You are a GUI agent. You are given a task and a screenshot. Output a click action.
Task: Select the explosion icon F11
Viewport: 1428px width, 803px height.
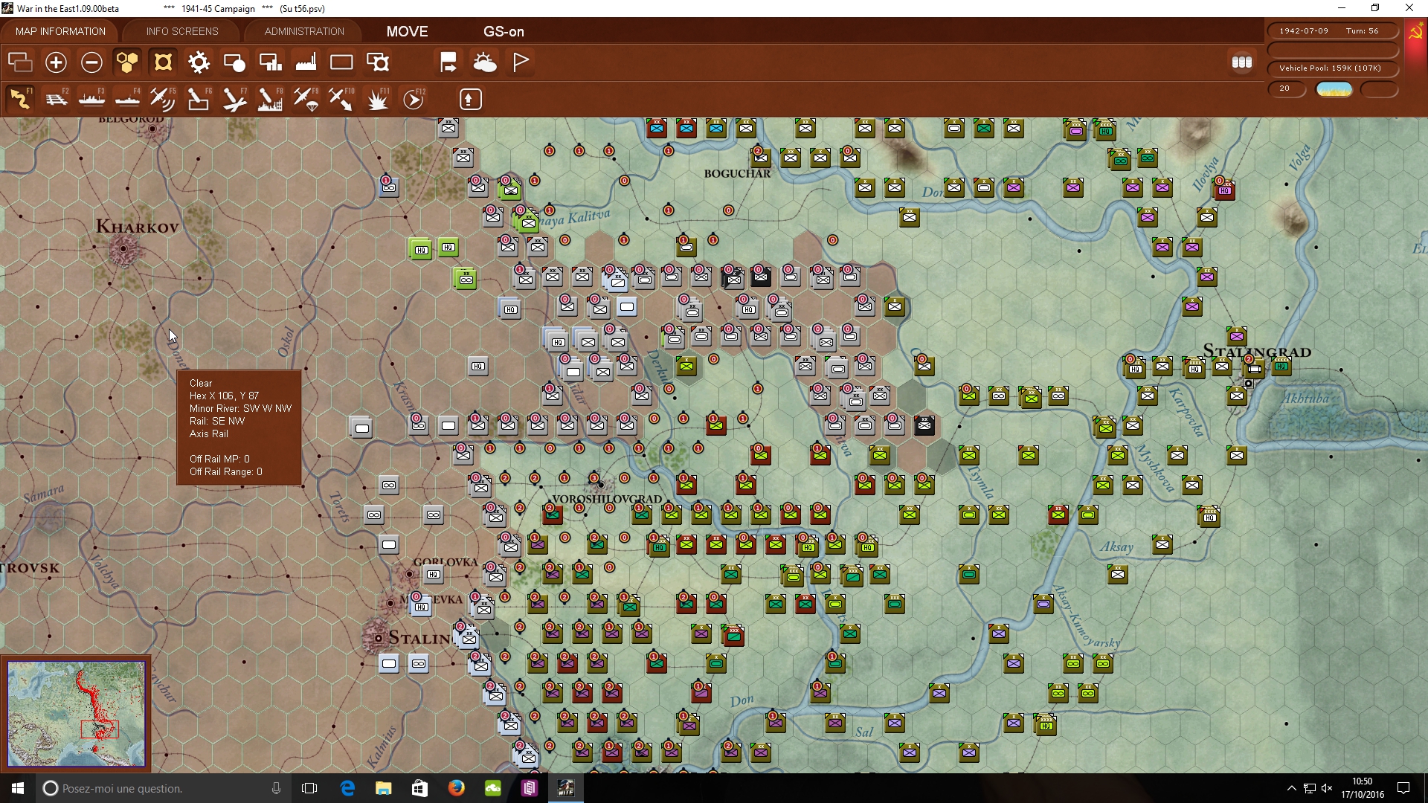coord(378,99)
